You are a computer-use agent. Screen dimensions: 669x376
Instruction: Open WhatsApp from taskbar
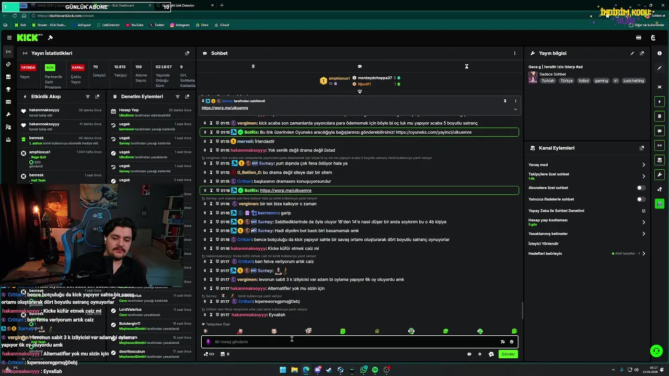(363, 370)
